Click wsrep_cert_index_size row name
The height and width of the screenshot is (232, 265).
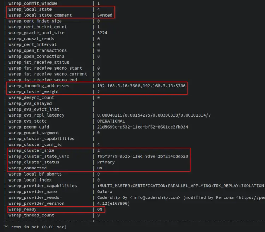(x=35, y=21)
